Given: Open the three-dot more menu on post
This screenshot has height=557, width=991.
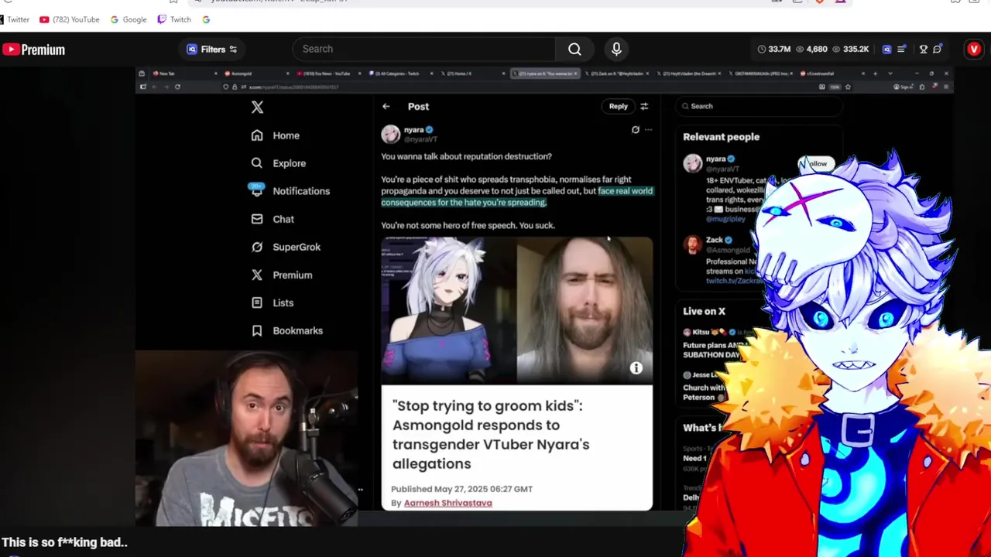Looking at the screenshot, I should coord(649,130).
